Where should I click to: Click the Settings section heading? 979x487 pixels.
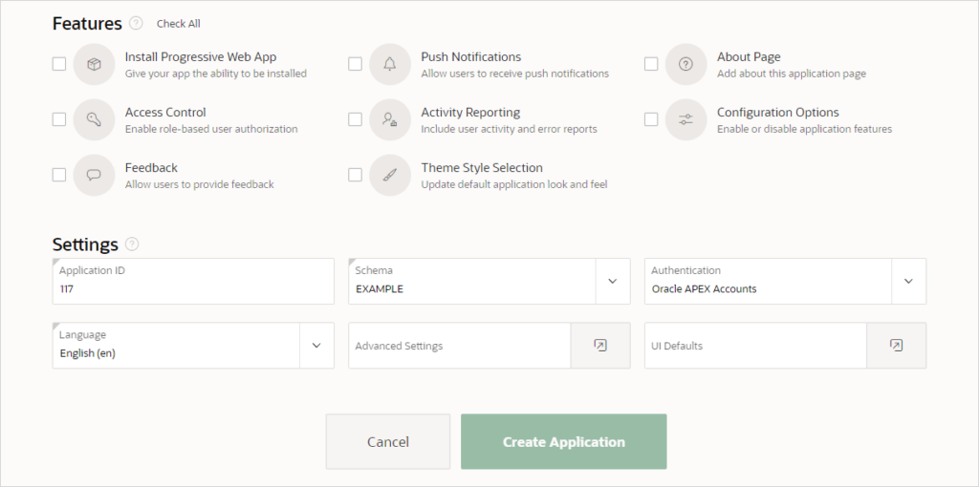(x=85, y=244)
